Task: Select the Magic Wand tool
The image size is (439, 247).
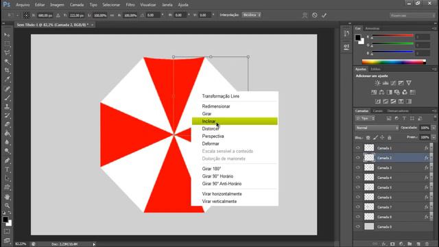Action: pos(7,62)
